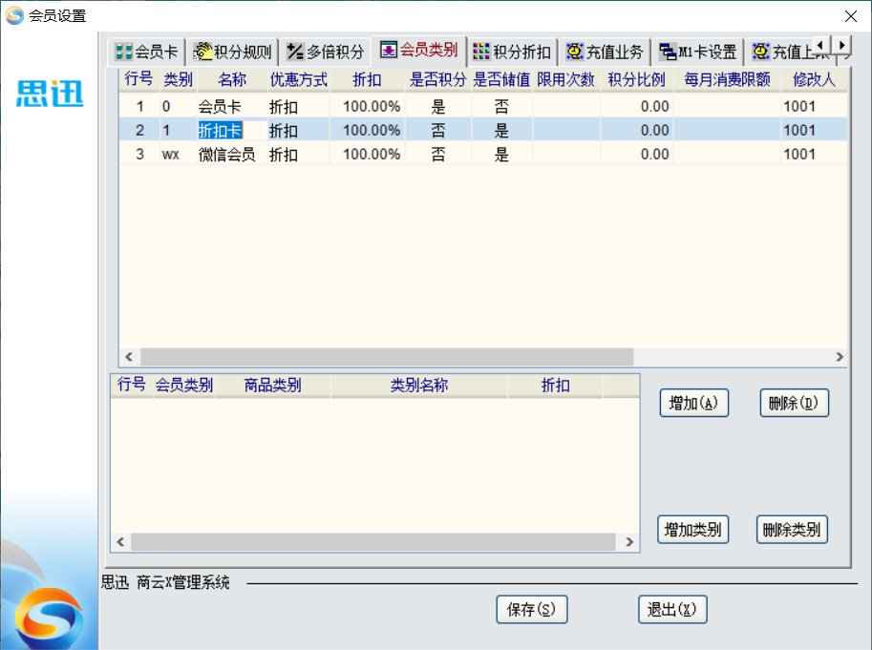Screen dimensions: 872x650
Task: Click the 积分规则 tab icon
Action: 202,52
